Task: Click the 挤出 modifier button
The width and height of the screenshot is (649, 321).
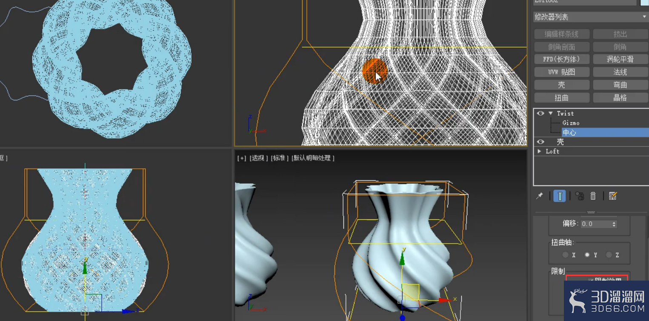Action: (620, 34)
